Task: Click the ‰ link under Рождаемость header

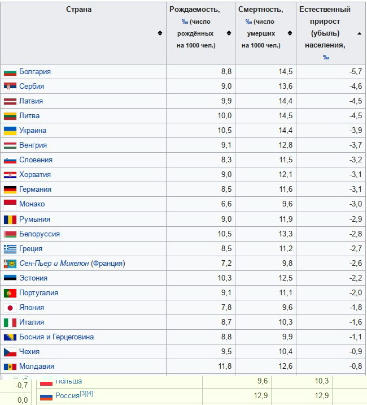Action: 185,22
